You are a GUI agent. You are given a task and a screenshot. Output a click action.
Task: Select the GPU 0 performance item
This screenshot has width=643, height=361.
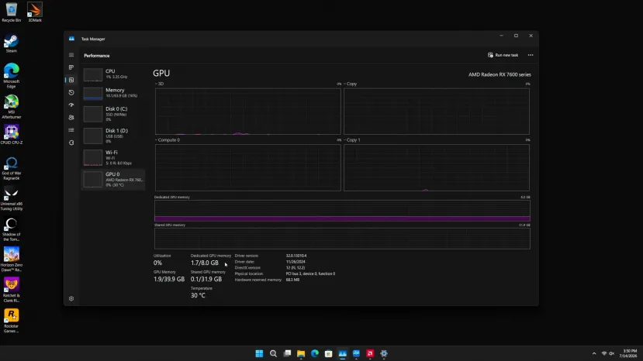pyautogui.click(x=113, y=180)
